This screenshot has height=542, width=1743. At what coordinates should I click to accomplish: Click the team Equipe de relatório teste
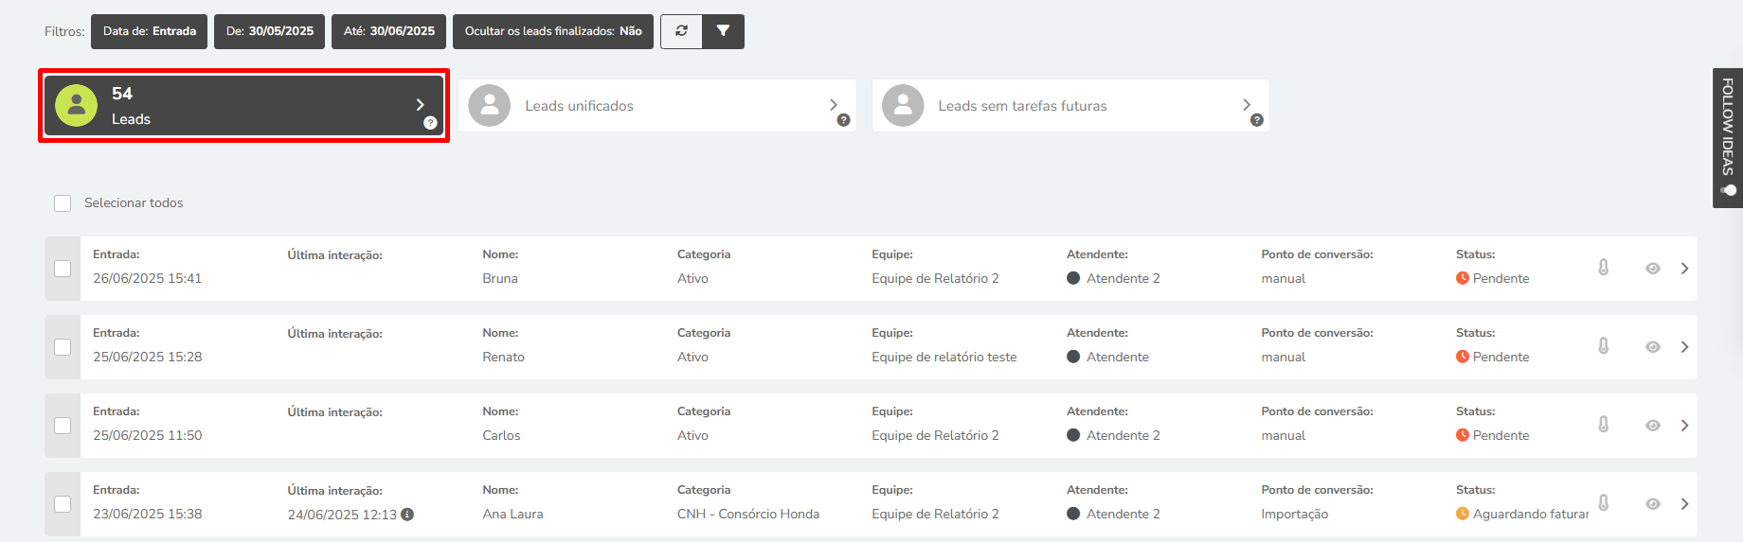[x=944, y=357]
